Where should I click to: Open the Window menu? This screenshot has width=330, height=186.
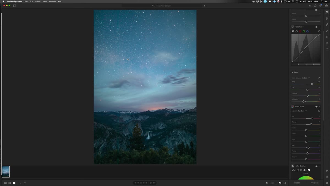53,1
